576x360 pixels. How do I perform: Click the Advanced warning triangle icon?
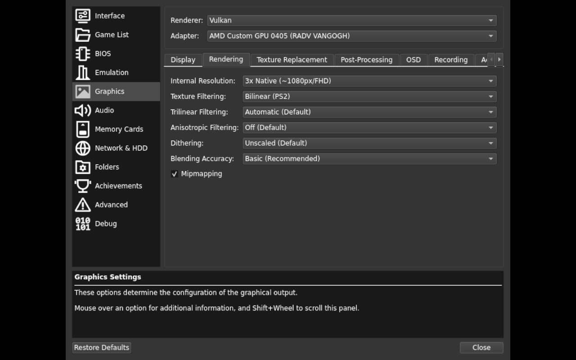pos(83,205)
